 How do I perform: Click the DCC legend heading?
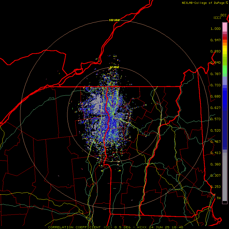coord(223,15)
